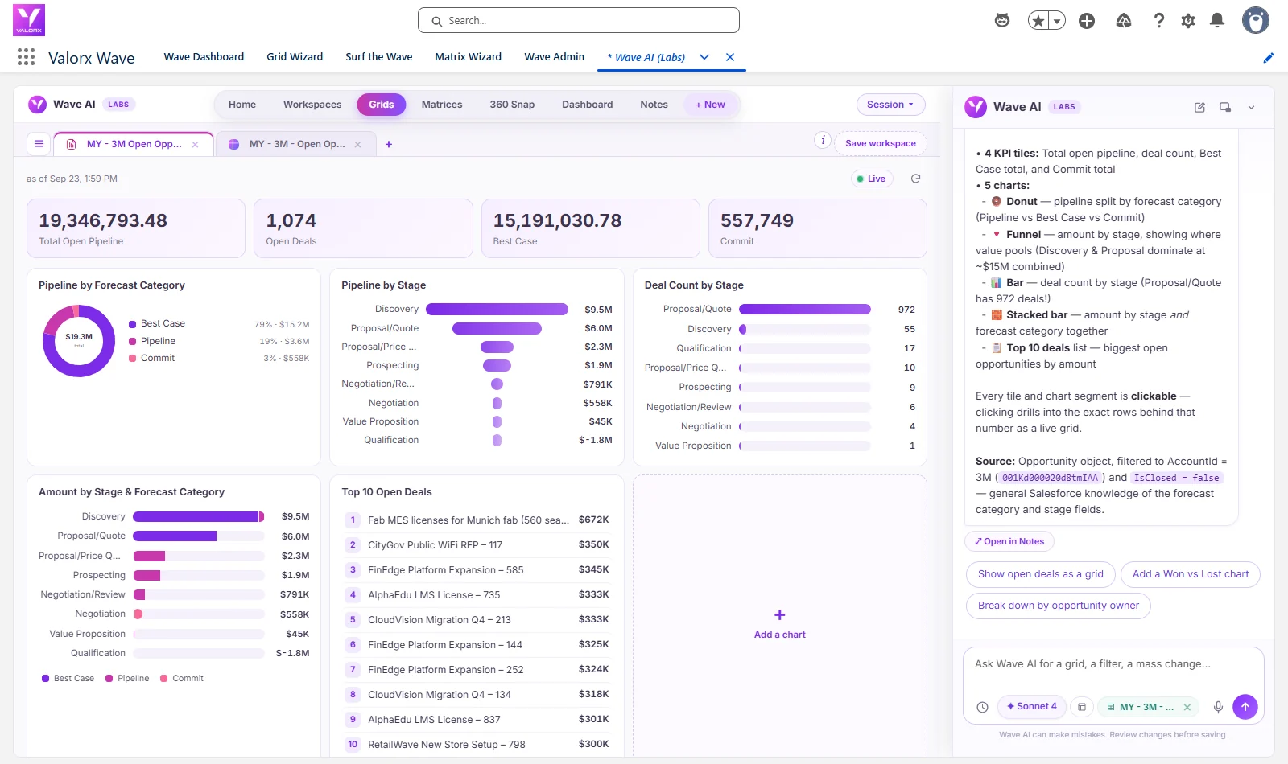
Task: Click the + New button
Action: (x=710, y=105)
